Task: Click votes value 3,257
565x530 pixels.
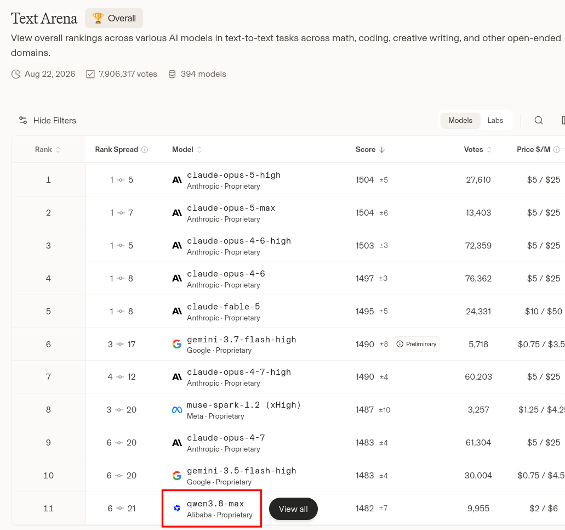Action: pyautogui.click(x=478, y=410)
